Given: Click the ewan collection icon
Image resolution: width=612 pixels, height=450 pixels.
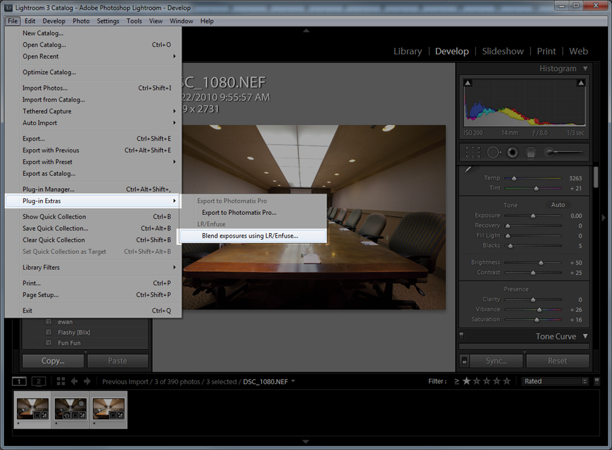Looking at the screenshot, I should (x=48, y=322).
